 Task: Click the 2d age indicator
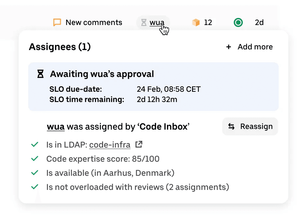(x=259, y=22)
